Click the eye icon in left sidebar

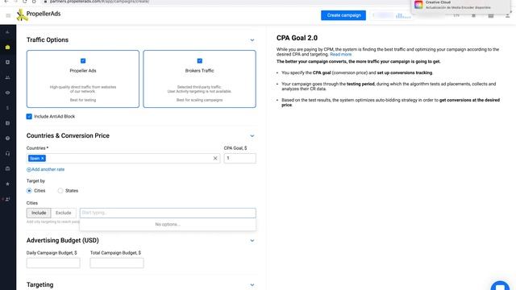7,93
